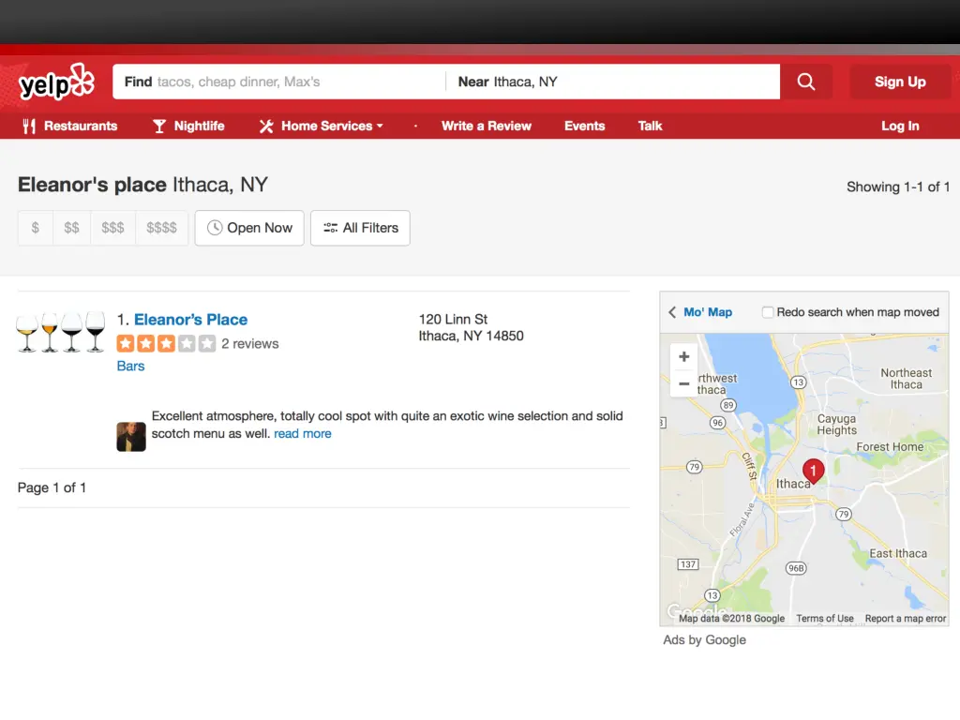This screenshot has height=720, width=960.
Task: Open the Events page
Action: coord(584,127)
